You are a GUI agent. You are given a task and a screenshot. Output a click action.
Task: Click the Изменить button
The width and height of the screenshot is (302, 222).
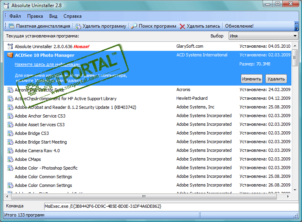(252, 79)
